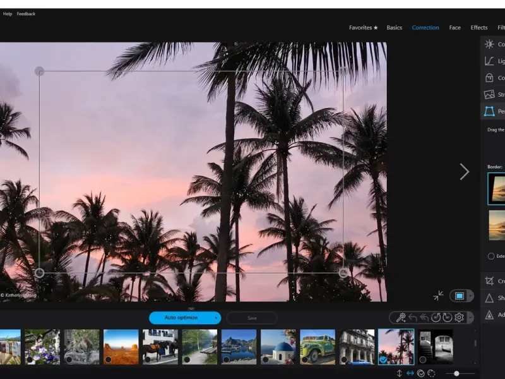The height and width of the screenshot is (379, 505).
Task: Select the Perspective correction tool icon
Action: click(489, 111)
